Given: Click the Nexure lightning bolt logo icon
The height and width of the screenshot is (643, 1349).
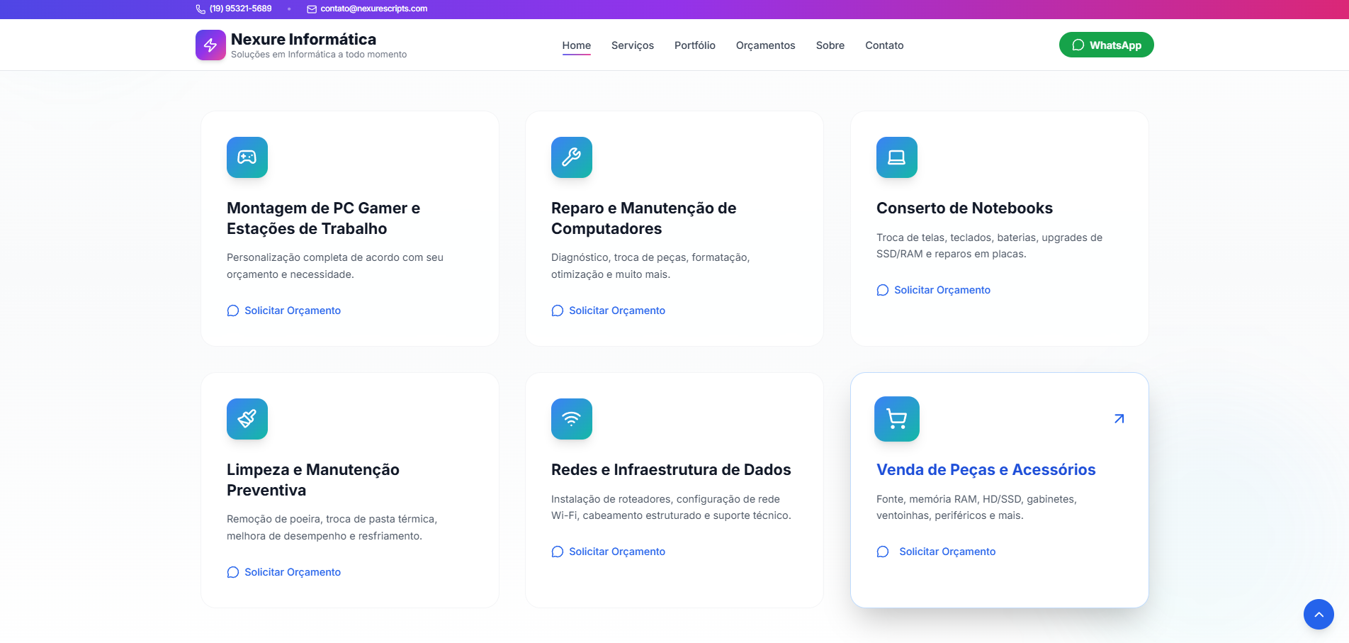Looking at the screenshot, I should [210, 45].
